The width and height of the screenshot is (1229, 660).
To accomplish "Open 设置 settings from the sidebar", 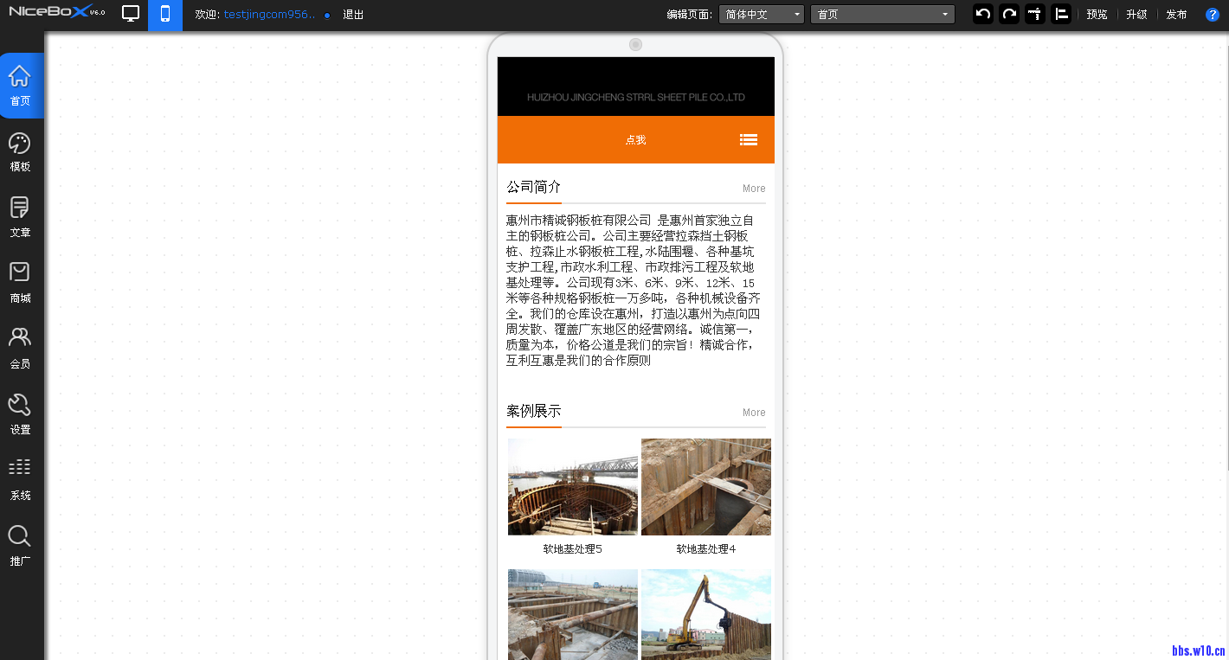I will (20, 415).
